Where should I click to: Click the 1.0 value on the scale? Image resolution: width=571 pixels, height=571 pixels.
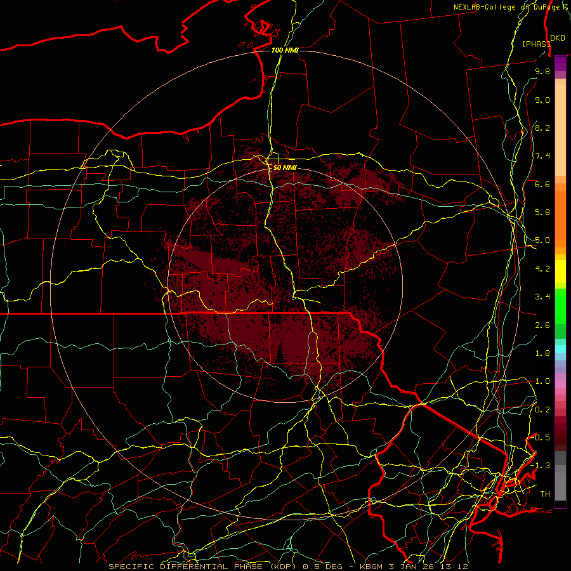[x=542, y=381]
